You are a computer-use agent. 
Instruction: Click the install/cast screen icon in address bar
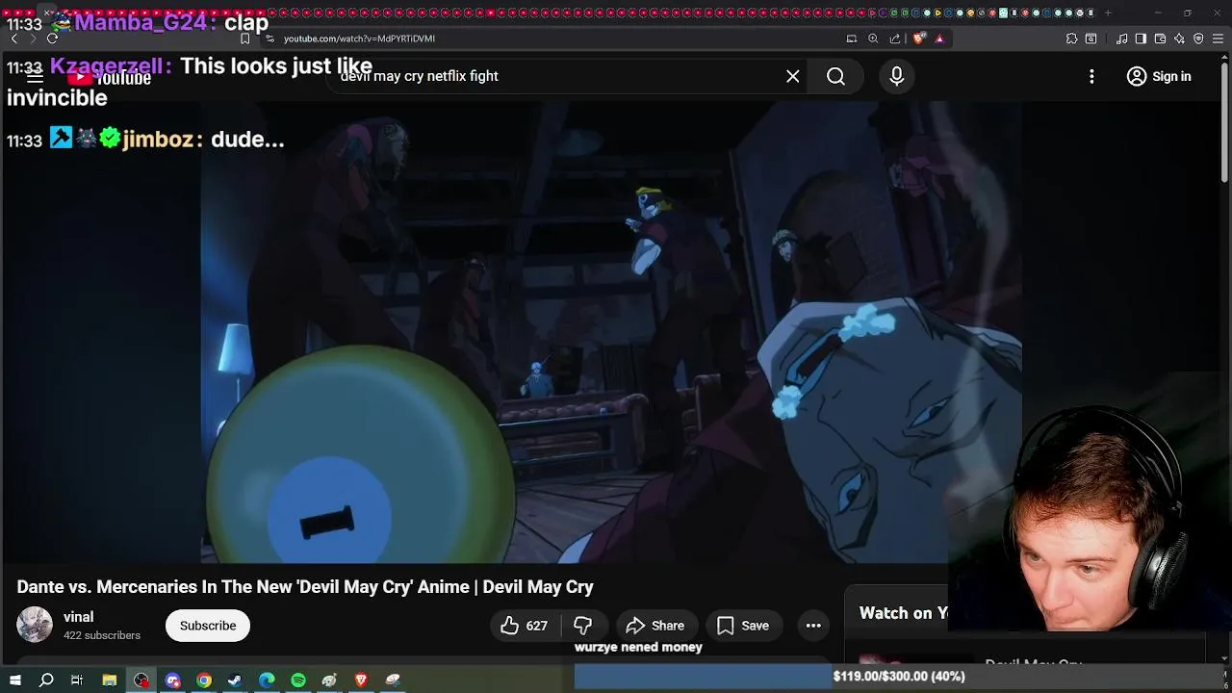852,38
